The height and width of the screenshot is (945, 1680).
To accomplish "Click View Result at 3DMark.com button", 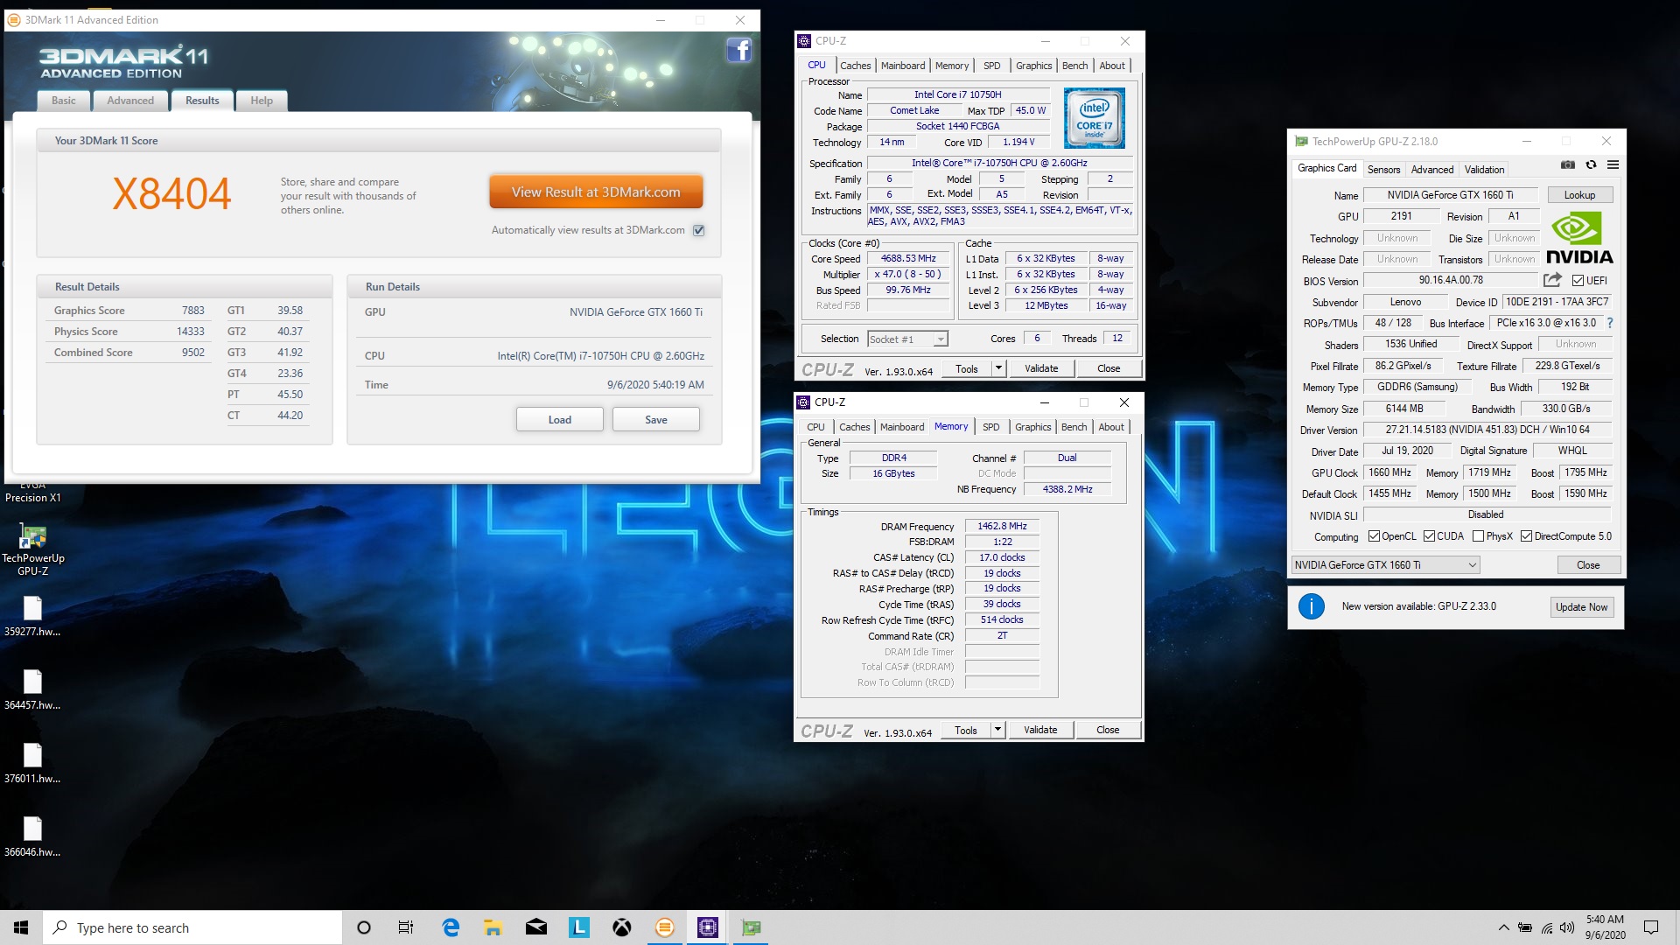I will point(596,192).
